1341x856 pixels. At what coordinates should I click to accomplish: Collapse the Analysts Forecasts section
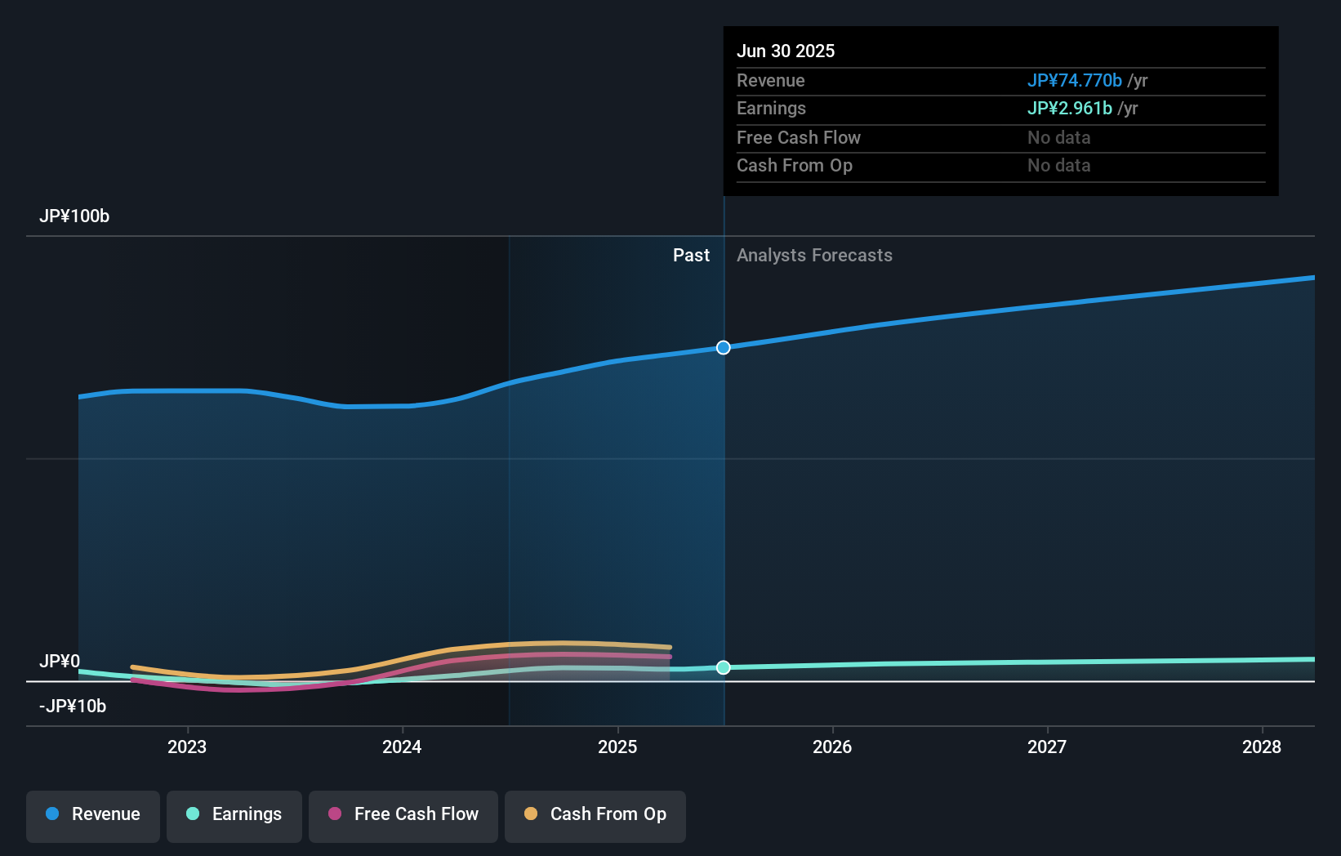click(x=813, y=255)
